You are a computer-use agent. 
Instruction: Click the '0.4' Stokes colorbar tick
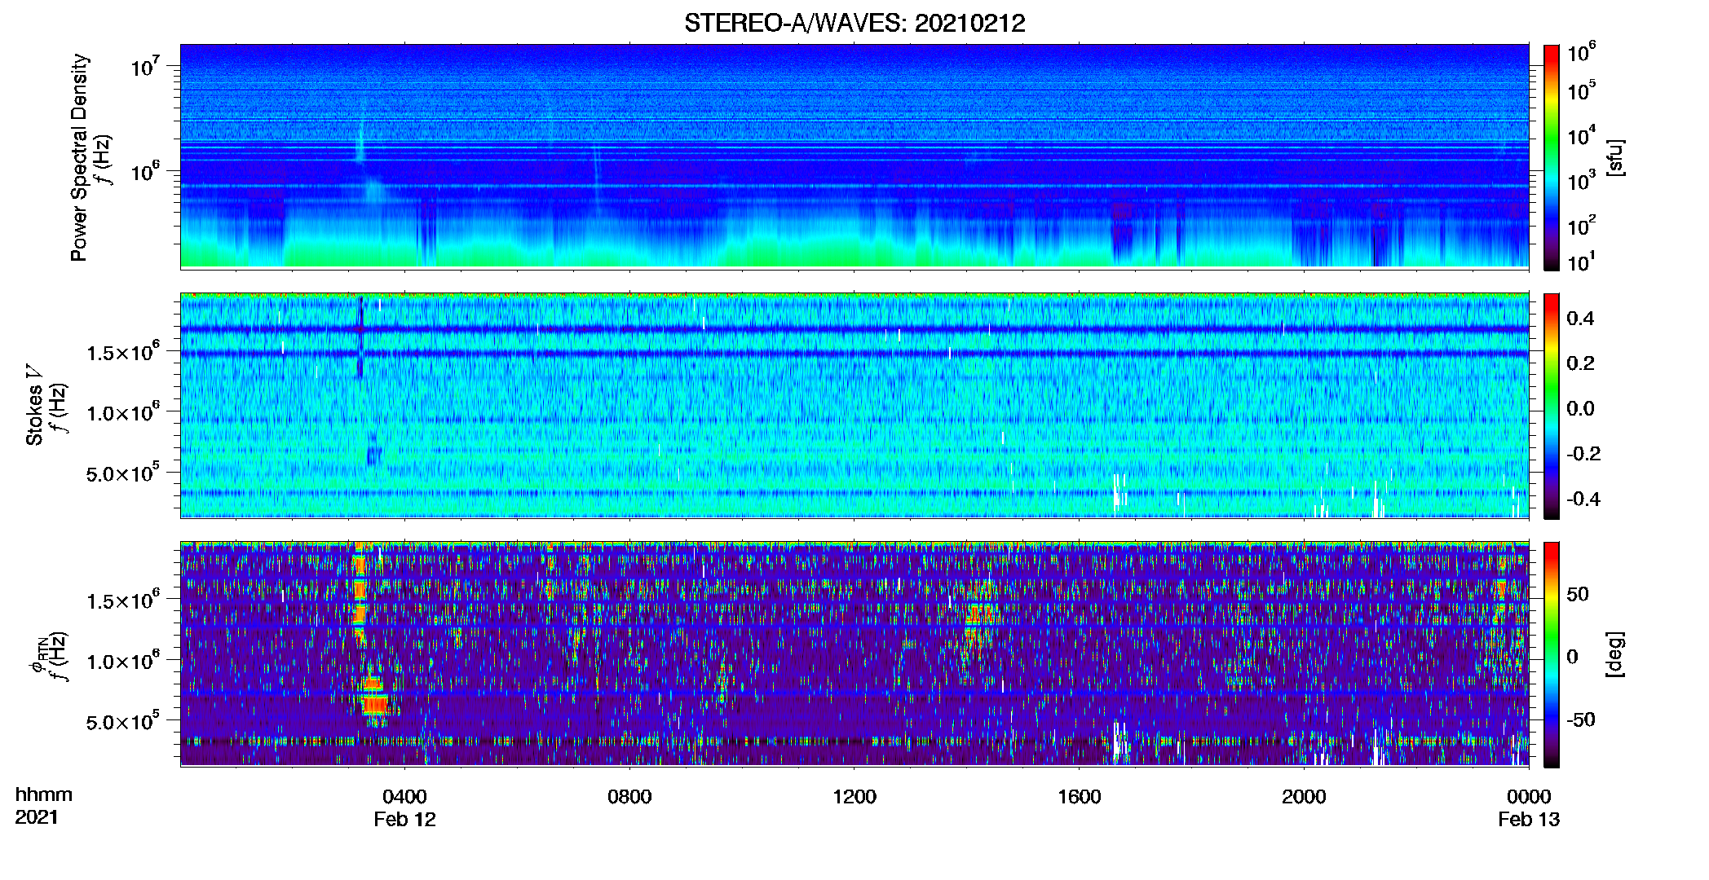1580,319
